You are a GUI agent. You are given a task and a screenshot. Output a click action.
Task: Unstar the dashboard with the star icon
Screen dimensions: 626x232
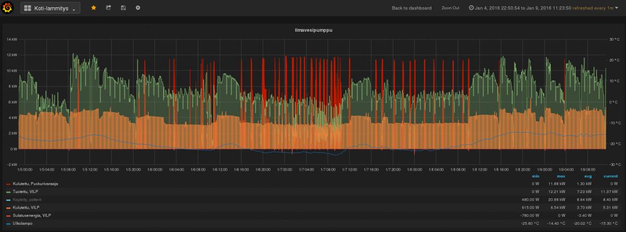(x=94, y=8)
